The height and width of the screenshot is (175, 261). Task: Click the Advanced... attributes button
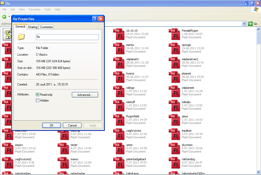pyautogui.click(x=85, y=95)
